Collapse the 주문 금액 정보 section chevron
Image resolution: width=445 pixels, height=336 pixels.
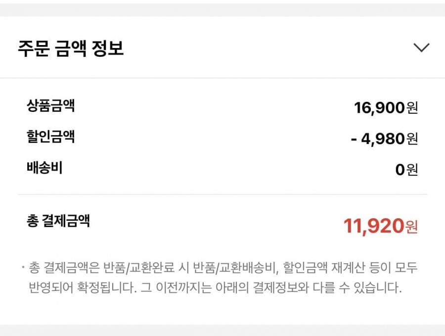click(x=421, y=48)
